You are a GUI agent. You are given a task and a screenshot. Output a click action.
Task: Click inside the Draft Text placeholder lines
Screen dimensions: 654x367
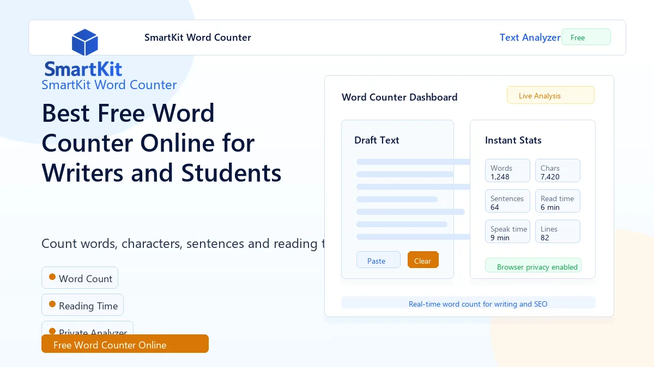(413, 199)
